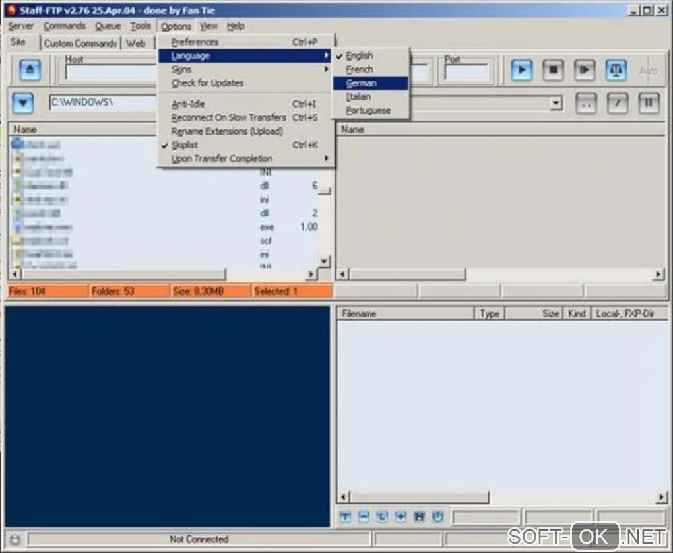Toggle Rename Extensions (Upload)
Viewport: 673px width, 553px height.
click(244, 131)
